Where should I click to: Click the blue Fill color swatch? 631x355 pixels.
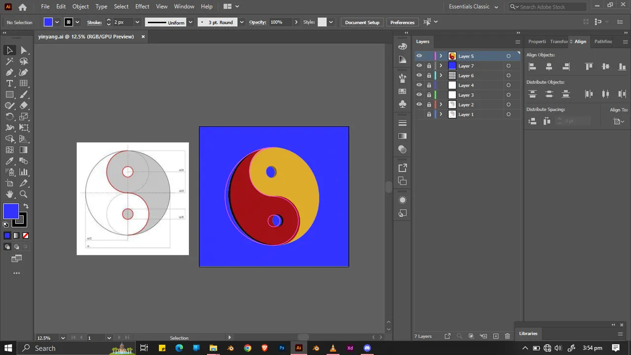(11, 212)
